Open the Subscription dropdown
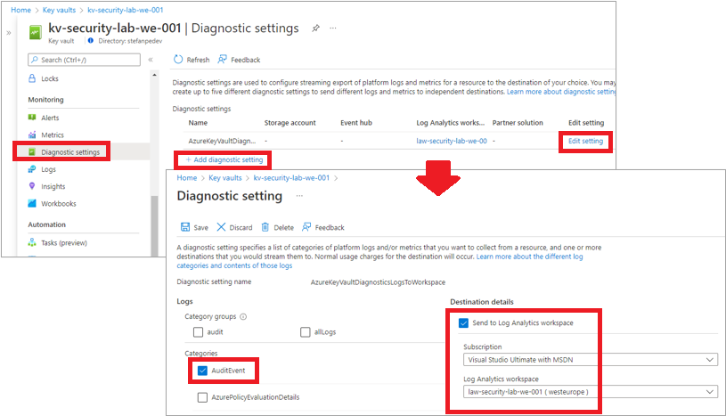The image size is (726, 416). (591, 360)
